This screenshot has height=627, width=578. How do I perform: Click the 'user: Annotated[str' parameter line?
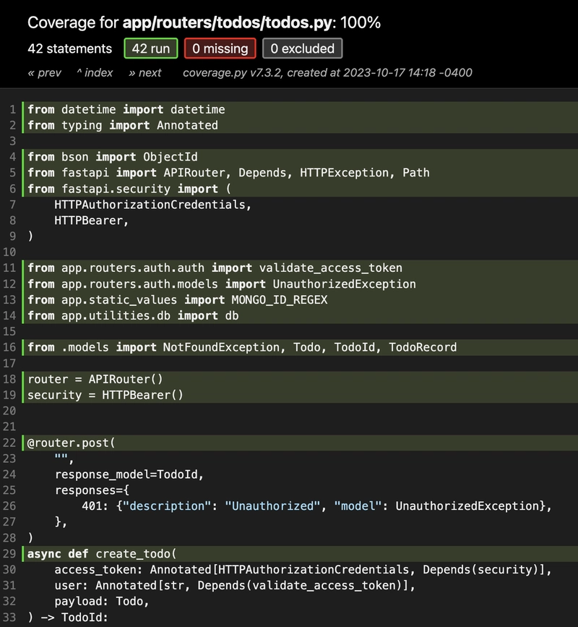coord(236,585)
